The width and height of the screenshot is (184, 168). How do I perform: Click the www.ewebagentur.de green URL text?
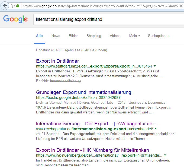coord(95,129)
